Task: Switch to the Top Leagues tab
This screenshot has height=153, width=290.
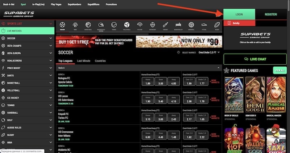Action: pos(65,61)
